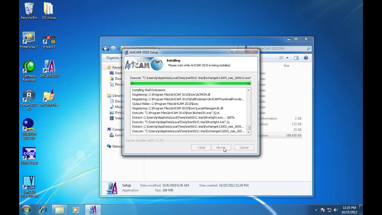382x215 pixels.
Task: Open view options dropdown arrow in Explorer
Action: pos(287,58)
